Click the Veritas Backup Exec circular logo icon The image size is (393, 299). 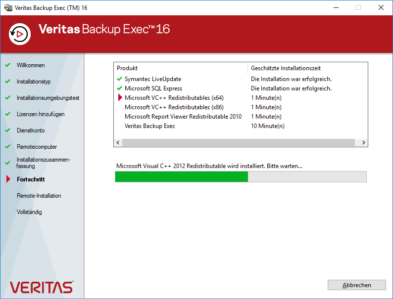[20, 34]
